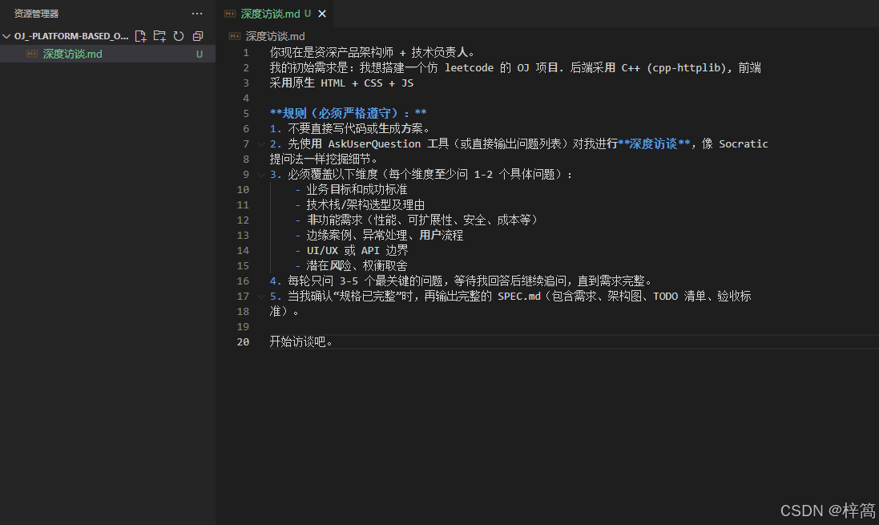Click the New File icon in explorer
Image resolution: width=879 pixels, height=525 pixels.
[x=141, y=36]
